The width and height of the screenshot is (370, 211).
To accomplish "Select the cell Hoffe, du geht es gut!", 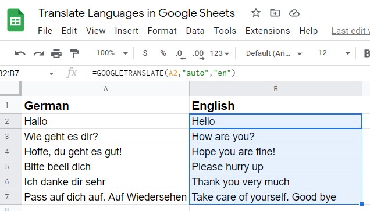I will tap(105, 151).
